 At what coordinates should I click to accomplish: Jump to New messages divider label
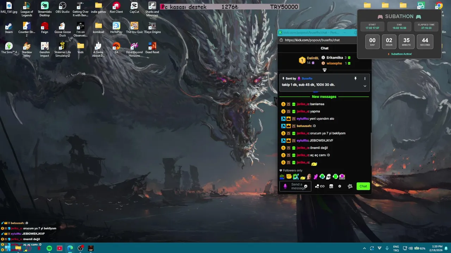[324, 97]
